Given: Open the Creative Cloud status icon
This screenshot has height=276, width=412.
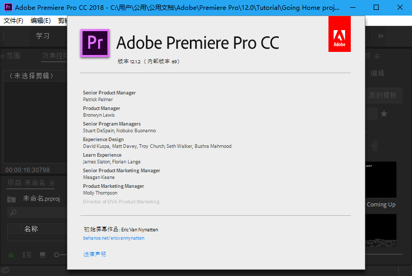Looking at the screenshot, I should pos(5,270).
